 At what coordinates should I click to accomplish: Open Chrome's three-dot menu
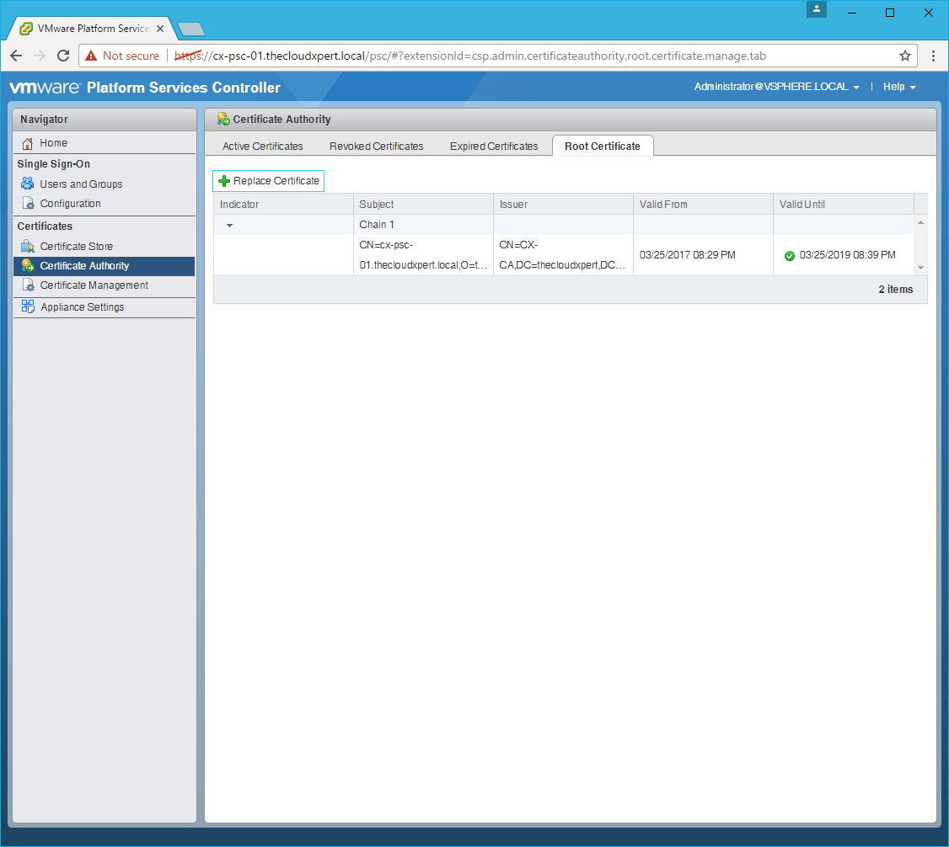tap(933, 56)
